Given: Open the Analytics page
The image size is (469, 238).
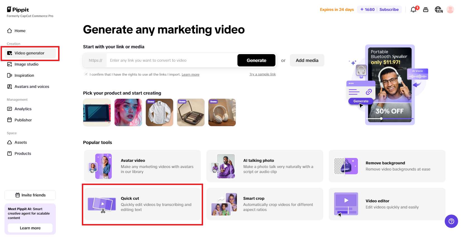Looking at the screenshot, I should pyautogui.click(x=23, y=109).
